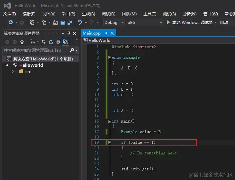Sync with active document icon
Image resolution: width=235 pixels, height=180 pixels.
pyautogui.click(x=44, y=42)
